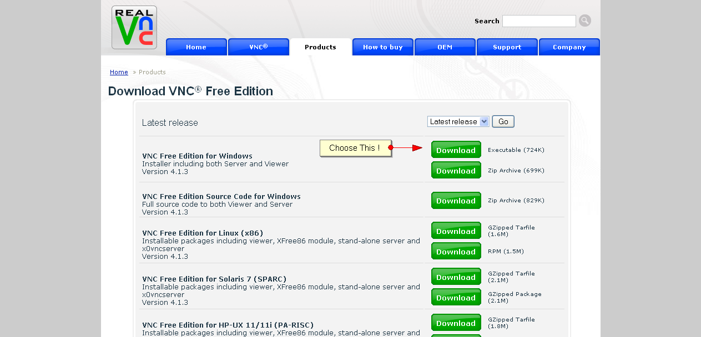Open the Support tab
The image size is (701, 337).
tap(507, 47)
